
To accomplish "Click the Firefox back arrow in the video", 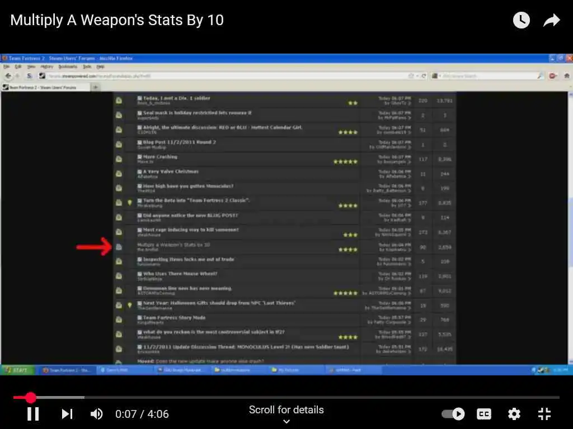I will click(x=8, y=76).
